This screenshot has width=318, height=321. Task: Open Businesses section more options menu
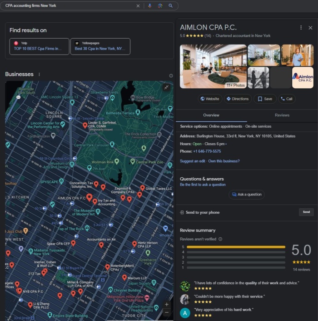pos(39,75)
